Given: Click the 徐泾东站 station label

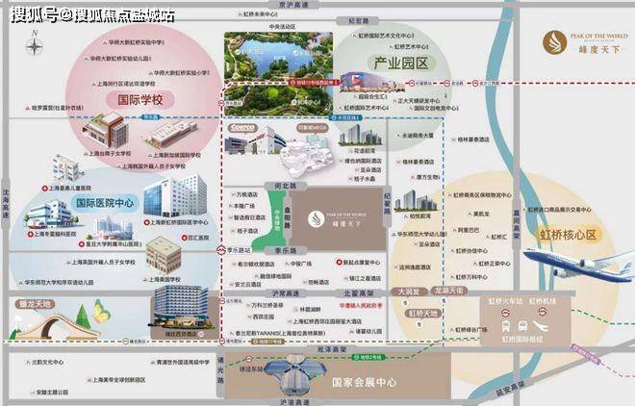Looking at the screenshot, I should [x=250, y=369].
